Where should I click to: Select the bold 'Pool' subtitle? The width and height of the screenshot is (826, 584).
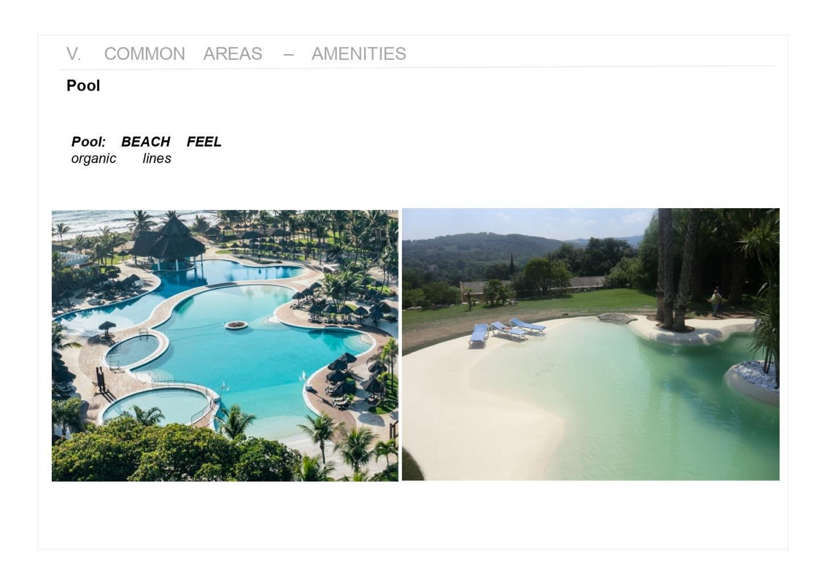83,86
